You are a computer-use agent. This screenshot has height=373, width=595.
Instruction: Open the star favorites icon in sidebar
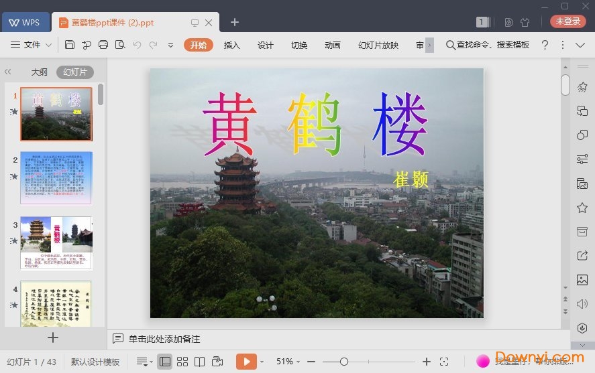coord(582,208)
